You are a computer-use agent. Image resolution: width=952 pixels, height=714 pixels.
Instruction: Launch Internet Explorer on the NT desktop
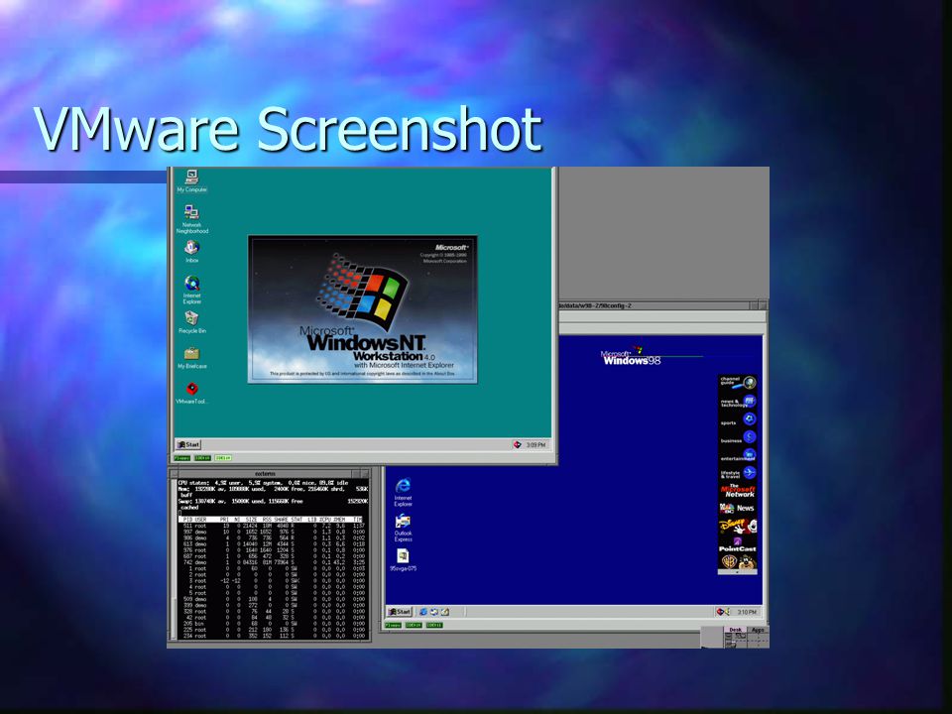(x=191, y=290)
